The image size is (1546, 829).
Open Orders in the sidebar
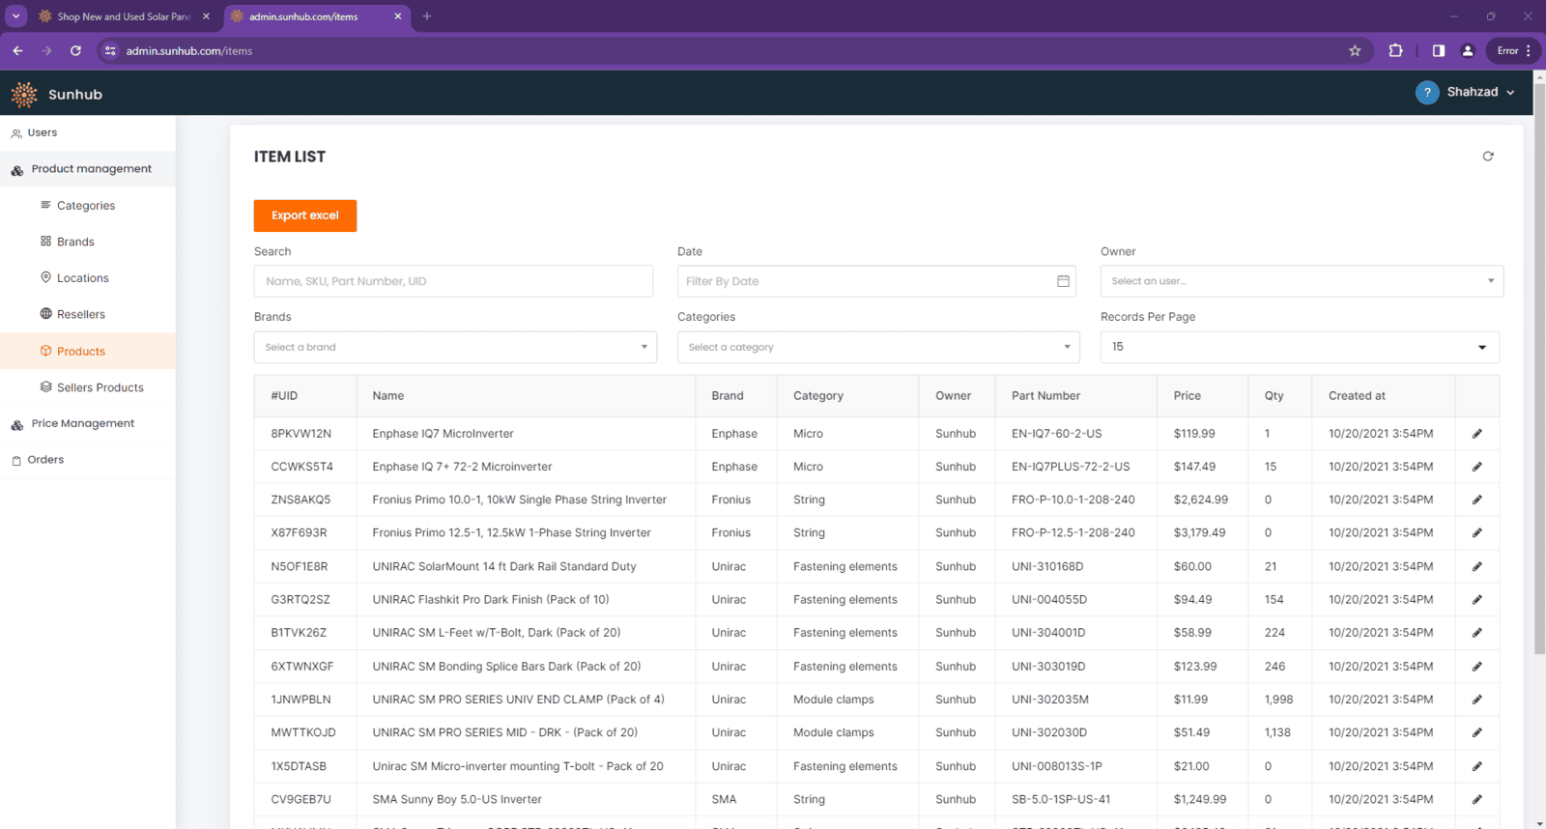pyautogui.click(x=87, y=460)
